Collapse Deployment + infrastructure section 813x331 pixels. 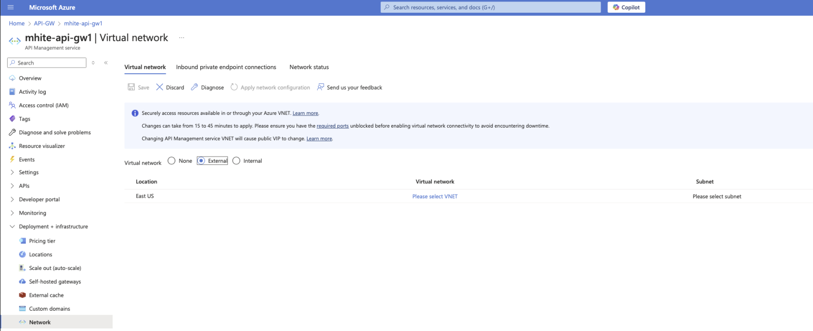click(12, 227)
